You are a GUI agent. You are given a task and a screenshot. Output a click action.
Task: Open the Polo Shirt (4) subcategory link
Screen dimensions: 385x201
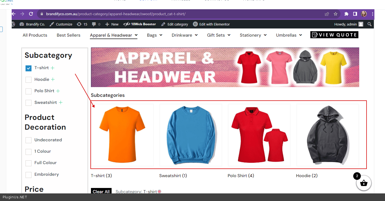pyautogui.click(x=241, y=176)
